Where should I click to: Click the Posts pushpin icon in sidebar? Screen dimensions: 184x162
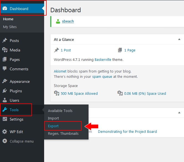5,40
